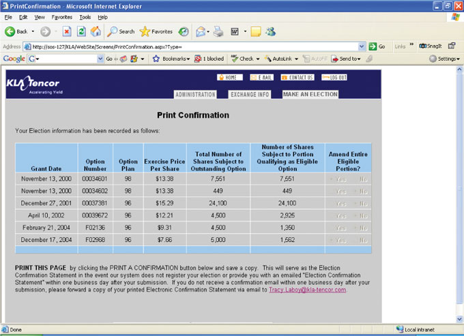Refresh the page with the Refresh icon
The width and height of the screenshot is (464, 336).
click(x=81, y=31)
